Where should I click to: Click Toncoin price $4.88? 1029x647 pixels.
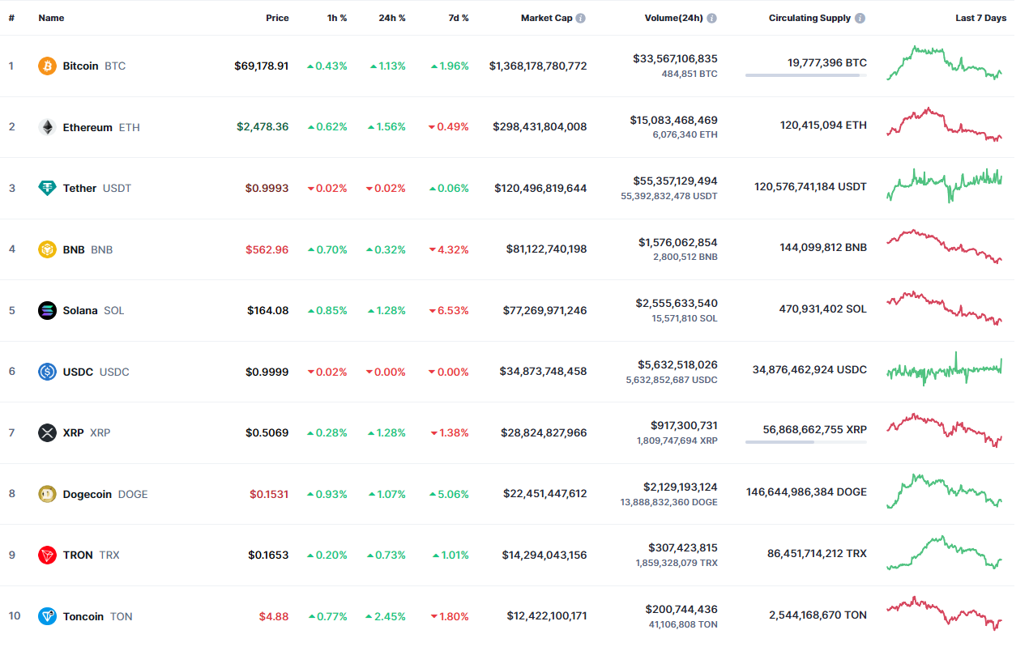click(274, 616)
